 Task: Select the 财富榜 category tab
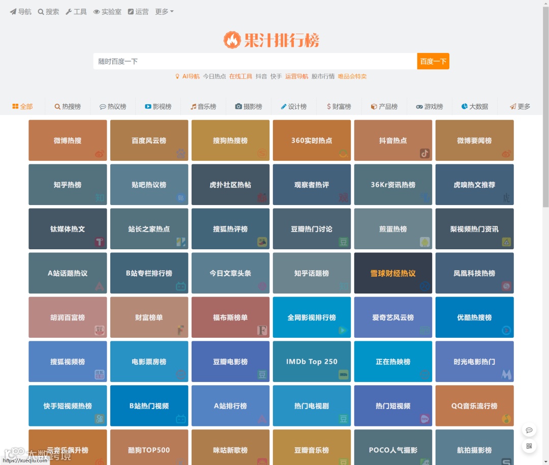(339, 106)
